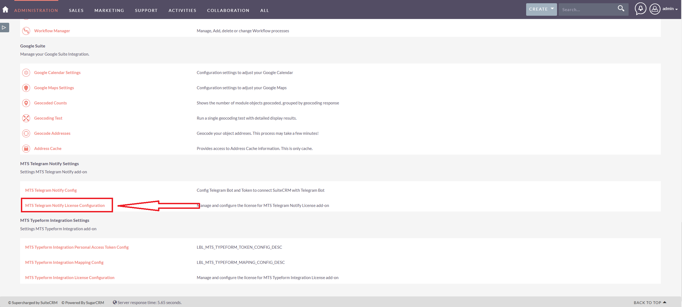This screenshot has height=307, width=682.
Task: Expand the All navigation menu
Action: (x=265, y=9)
